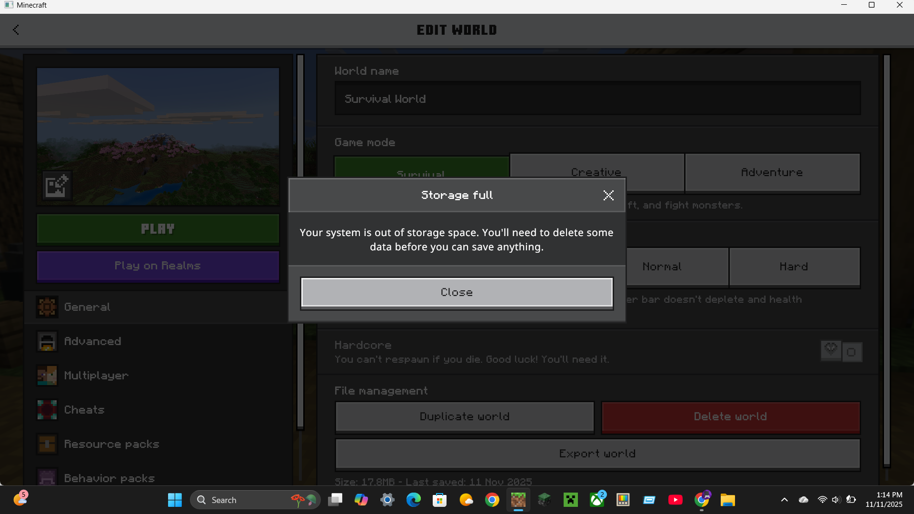914x514 pixels.
Task: Close the Storage full dialog with X
Action: [x=608, y=195]
